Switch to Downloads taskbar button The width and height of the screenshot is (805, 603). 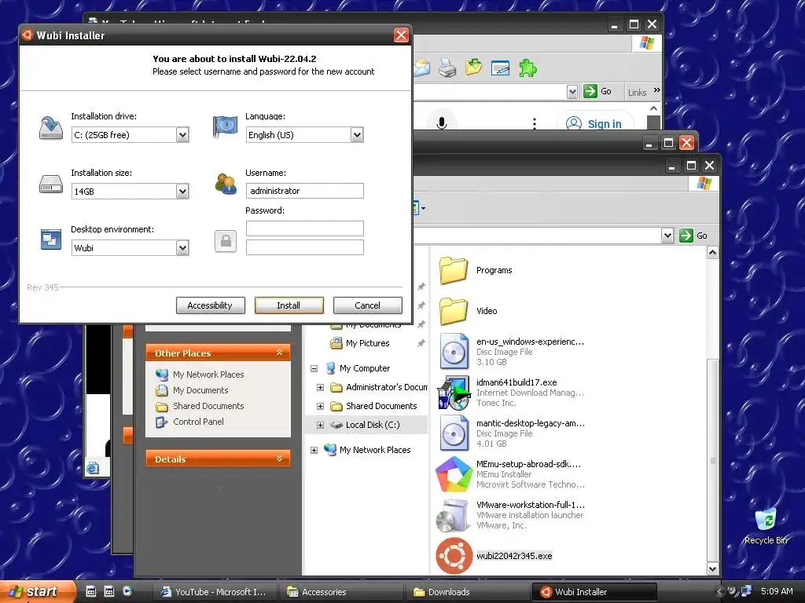pos(467,592)
